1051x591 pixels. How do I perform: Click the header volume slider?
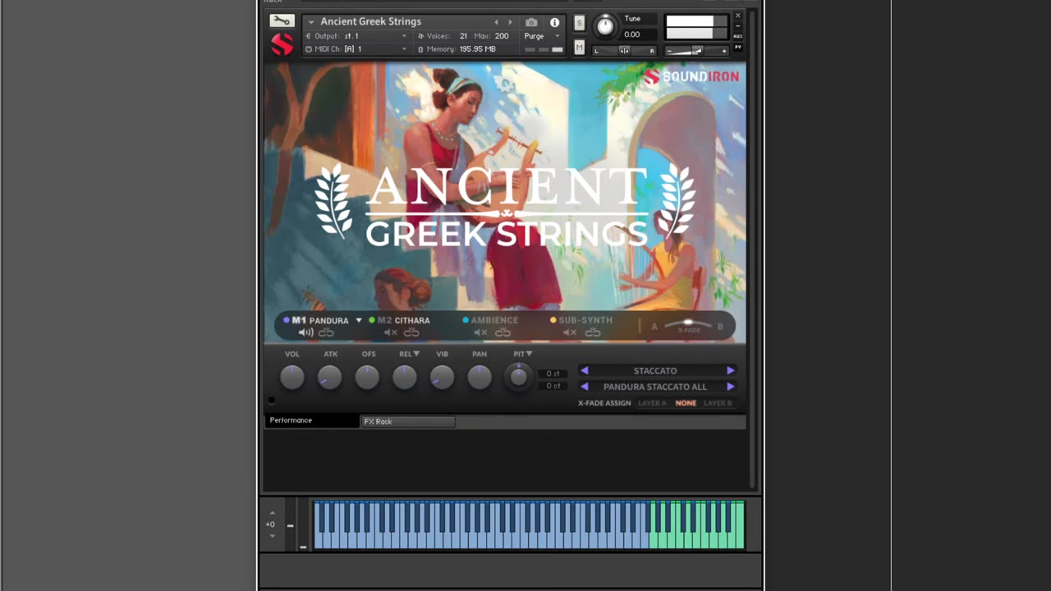(x=696, y=51)
